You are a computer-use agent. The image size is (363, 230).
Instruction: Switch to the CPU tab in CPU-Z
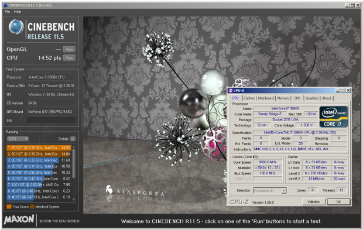(x=235, y=98)
